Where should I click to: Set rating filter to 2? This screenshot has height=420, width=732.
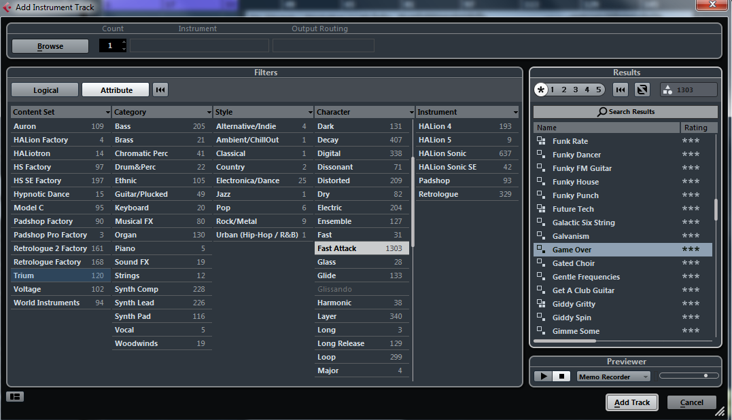(x=564, y=90)
